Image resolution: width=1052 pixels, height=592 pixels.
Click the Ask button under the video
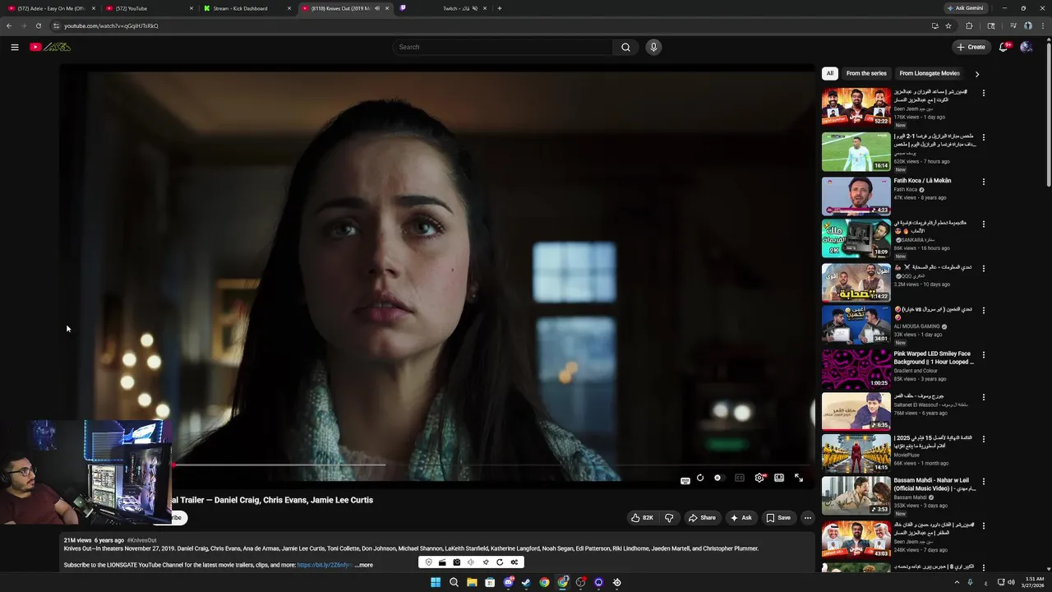(741, 518)
